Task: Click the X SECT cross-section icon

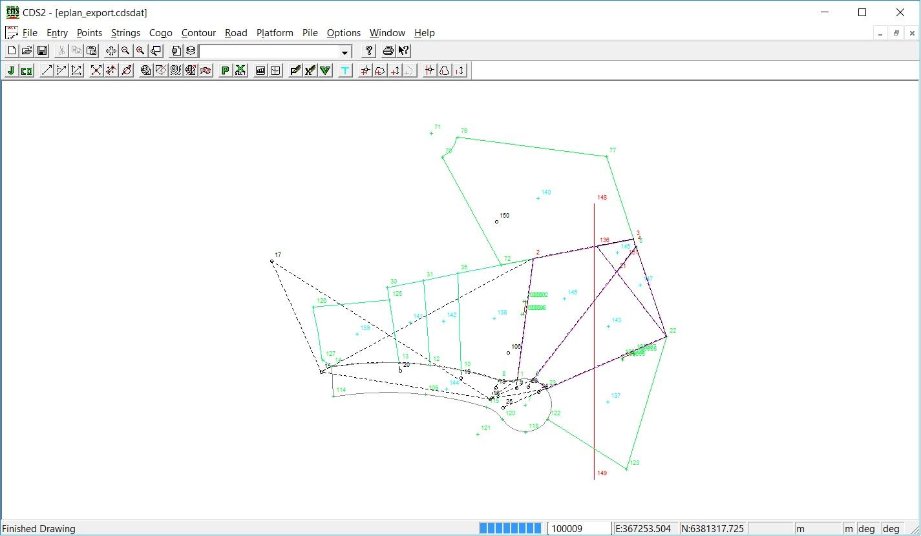Action: pos(240,70)
